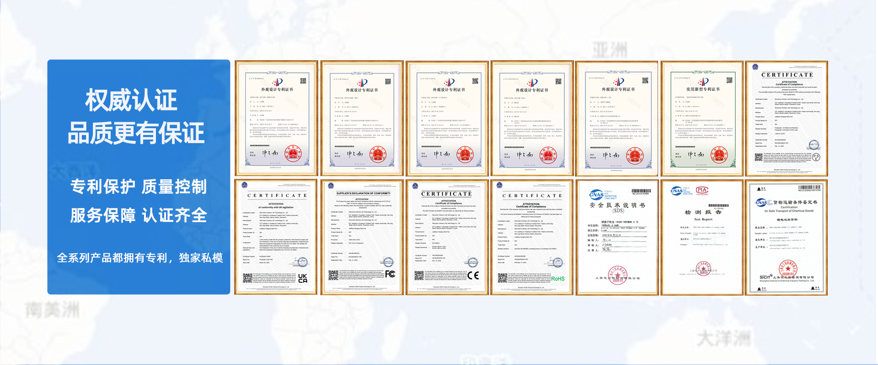Viewport: 878px width, 365px height.
Task: Click "for Safe Transport of Chemical Goods" text
Action: point(789,211)
